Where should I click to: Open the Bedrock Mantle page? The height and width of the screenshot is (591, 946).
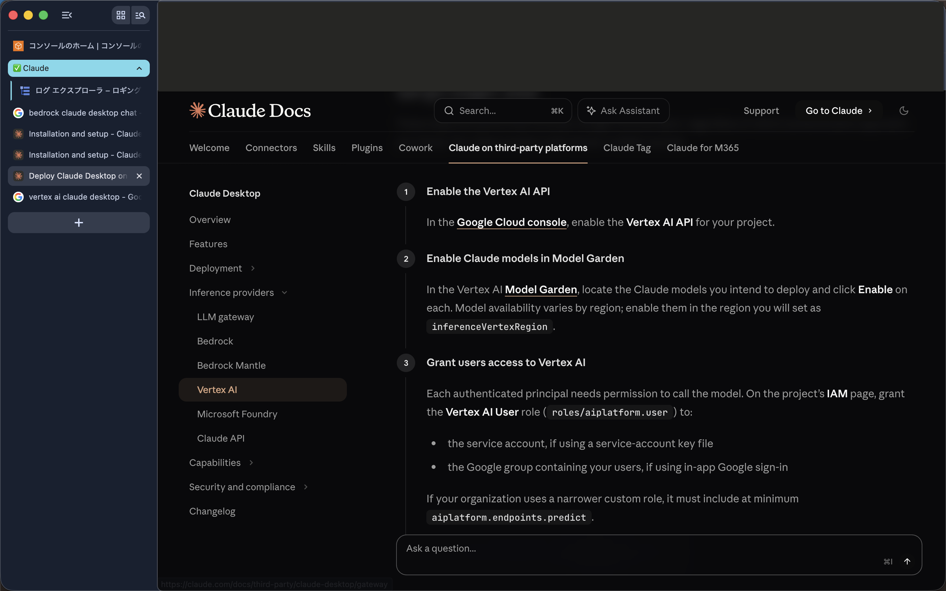click(x=232, y=365)
